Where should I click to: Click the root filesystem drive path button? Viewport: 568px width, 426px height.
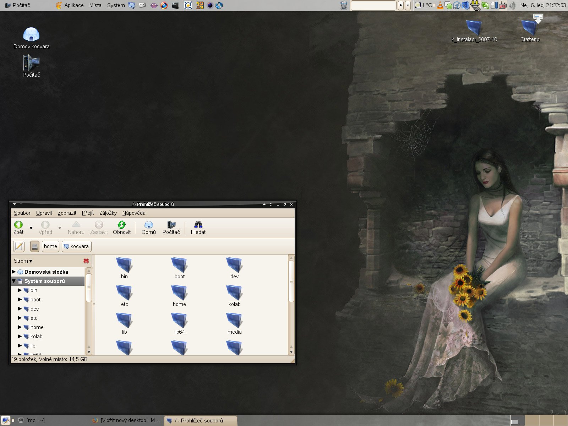coord(34,246)
